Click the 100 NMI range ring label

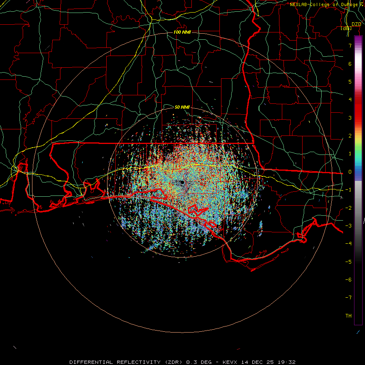pyautogui.click(x=182, y=32)
